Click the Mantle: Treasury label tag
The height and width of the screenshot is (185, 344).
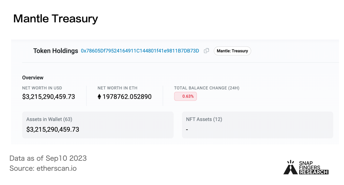[232, 51]
